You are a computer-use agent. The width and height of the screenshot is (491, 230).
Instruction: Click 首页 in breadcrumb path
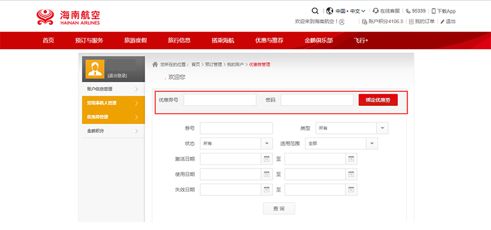click(x=195, y=64)
